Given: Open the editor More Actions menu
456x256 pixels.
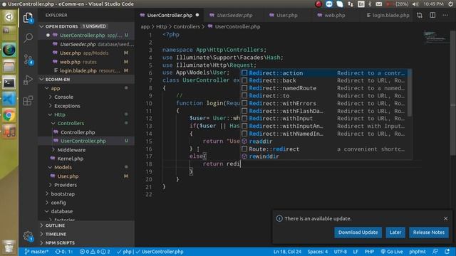Looking at the screenshot, I should 445,15.
